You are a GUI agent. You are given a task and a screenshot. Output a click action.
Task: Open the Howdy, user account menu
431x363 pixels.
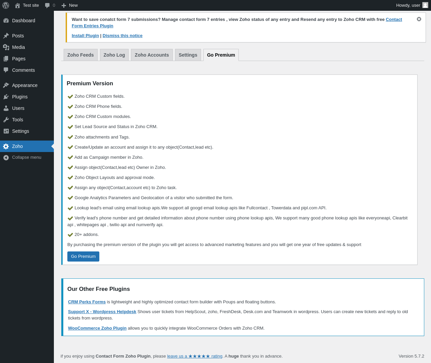412,5
